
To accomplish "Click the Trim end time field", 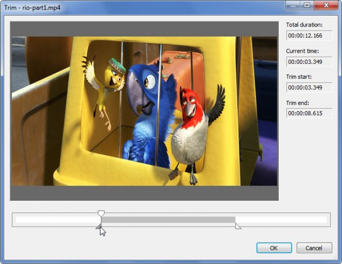I will [309, 113].
